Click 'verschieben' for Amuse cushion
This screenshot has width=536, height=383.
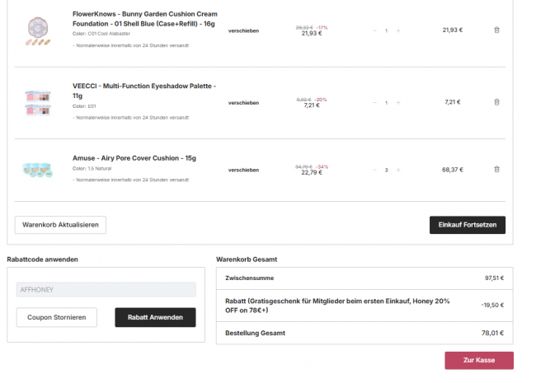(x=243, y=170)
